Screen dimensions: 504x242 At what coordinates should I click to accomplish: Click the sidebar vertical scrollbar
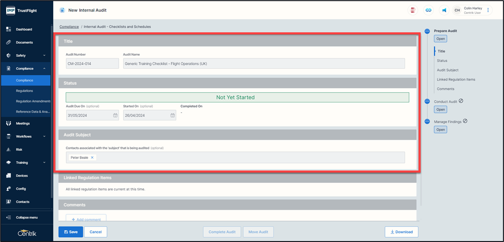[x=52, y=111]
